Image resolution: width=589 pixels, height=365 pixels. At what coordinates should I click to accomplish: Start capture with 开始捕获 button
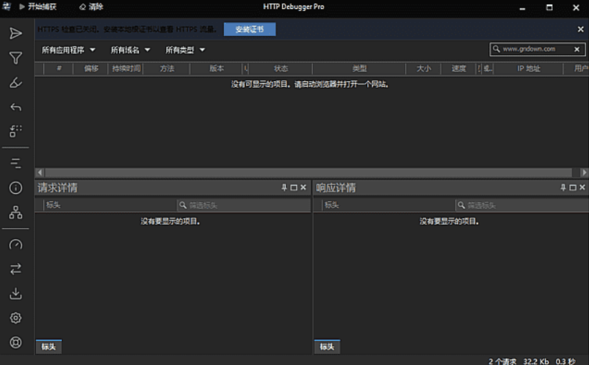click(38, 7)
